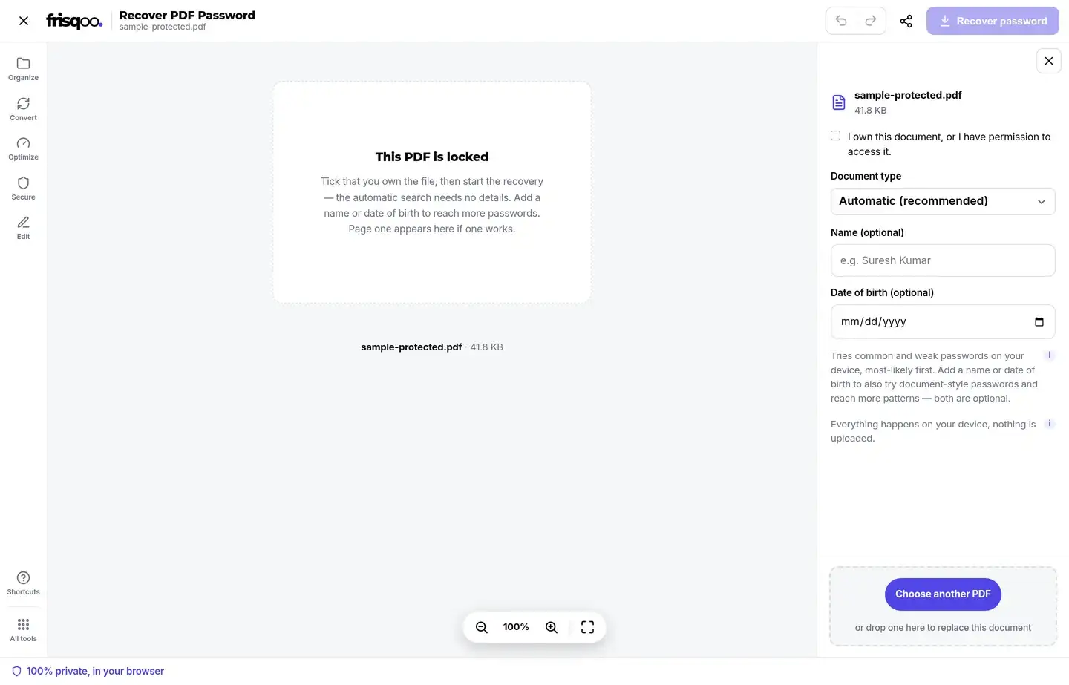Zoom out of the preview
The image size is (1069, 685).
482,627
